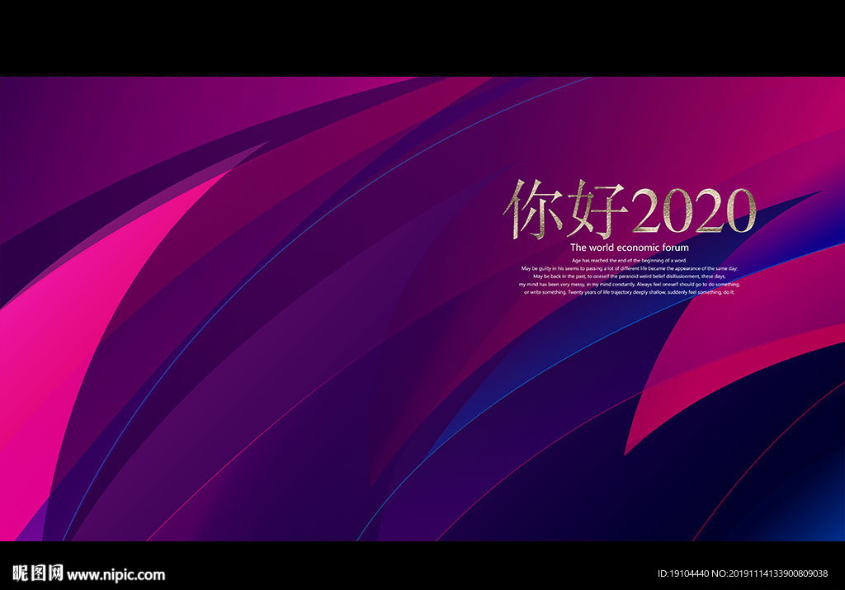Screen dimensions: 845x590
Task: Expand the poster title text block
Action: click(x=631, y=206)
